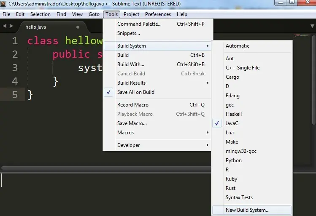Image resolution: width=316 pixels, height=216 pixels.
Task: Expand the Macros submenu
Action: (x=157, y=133)
